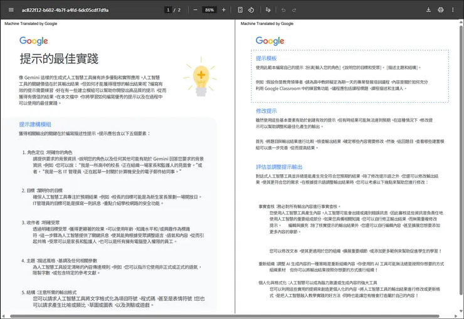This screenshot has width=464, height=319.
Task: Click the heading 提示模板
Action: coord(266,58)
